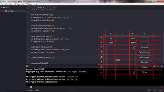The image size is (164, 92).
Task: Open the Selection menu
Action: [x=17, y=4]
